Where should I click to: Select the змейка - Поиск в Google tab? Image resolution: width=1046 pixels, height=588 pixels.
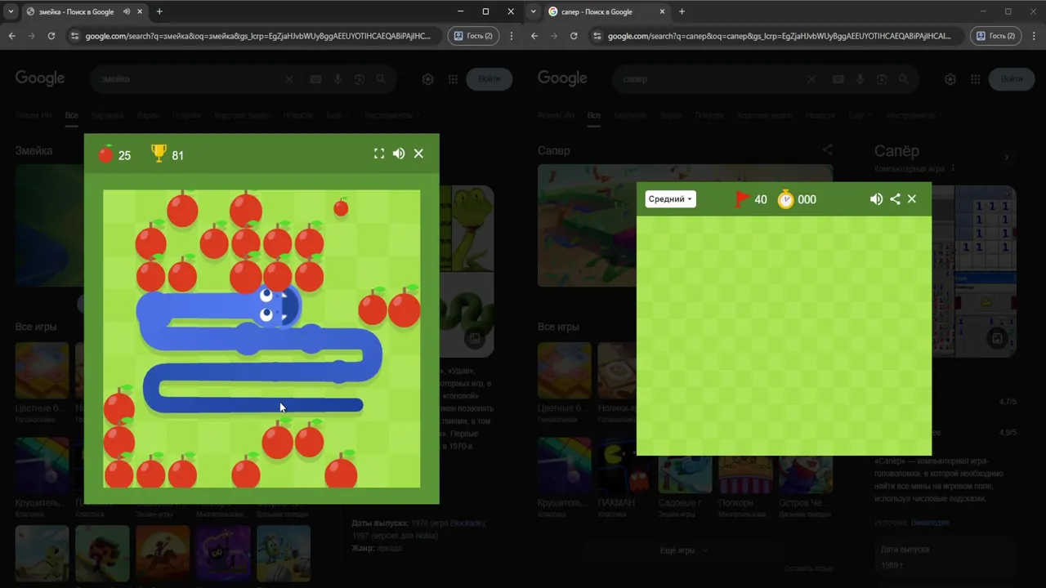click(76, 11)
